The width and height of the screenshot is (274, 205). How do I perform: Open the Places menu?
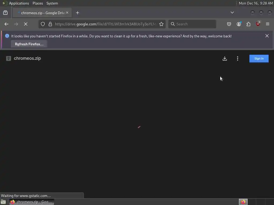pyautogui.click(x=38, y=3)
